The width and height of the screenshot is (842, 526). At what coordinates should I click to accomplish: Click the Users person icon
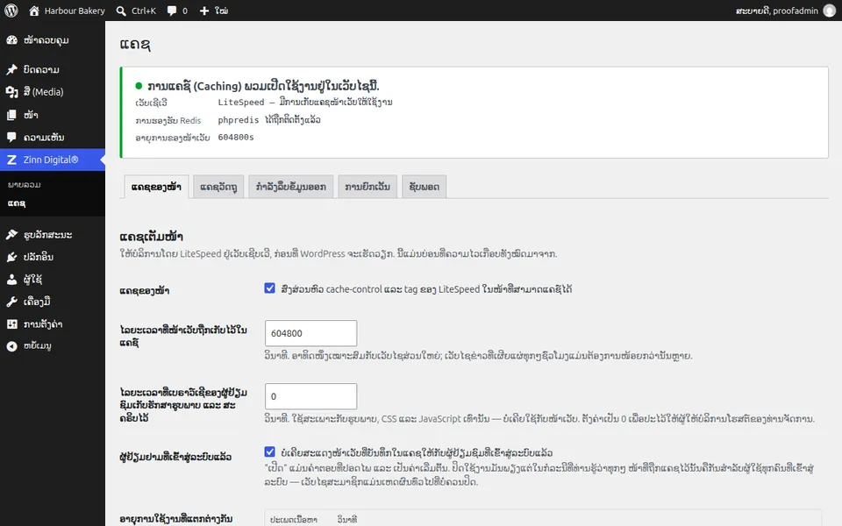(11, 279)
